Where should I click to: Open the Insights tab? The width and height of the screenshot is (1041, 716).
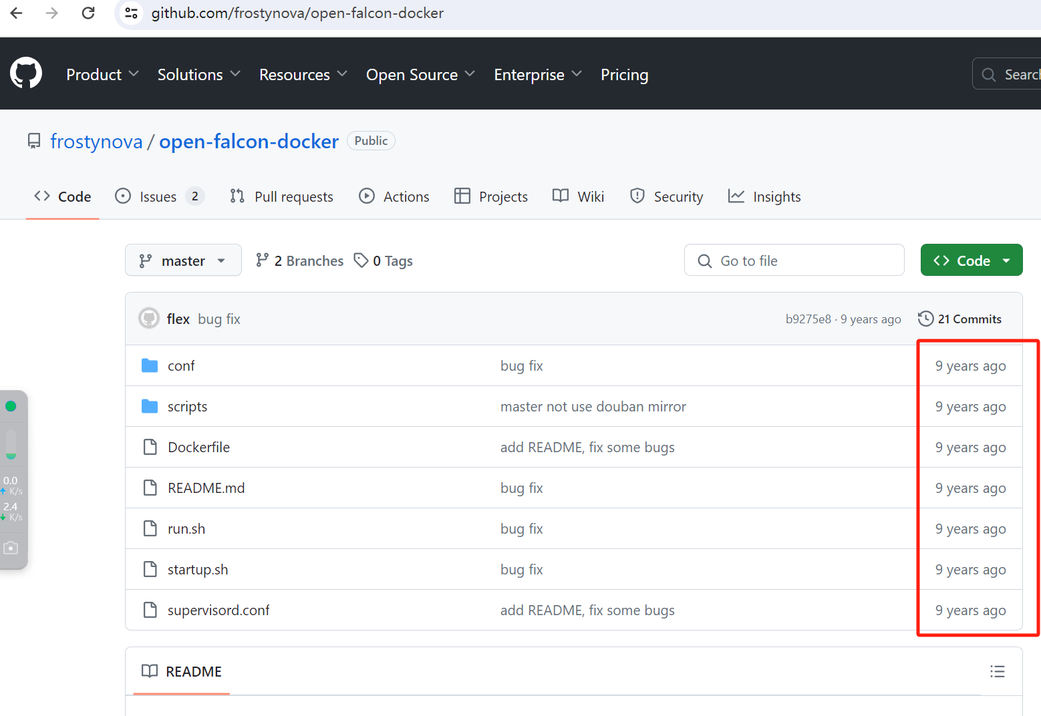pyautogui.click(x=764, y=196)
